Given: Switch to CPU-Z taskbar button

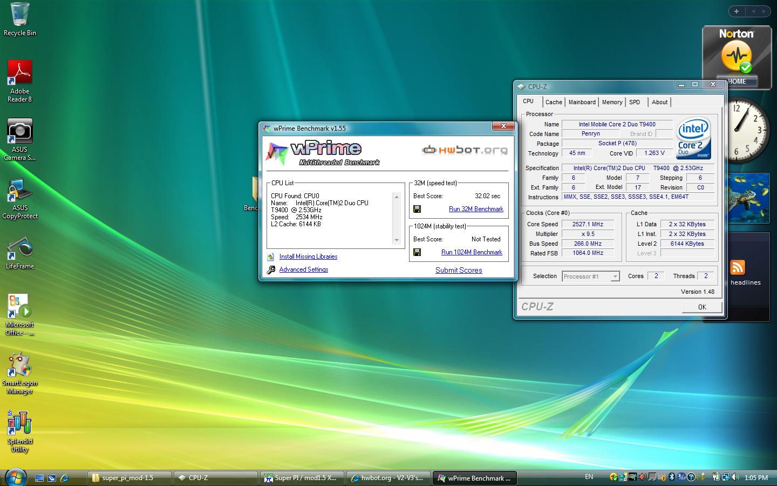Looking at the screenshot, I should coord(215,478).
